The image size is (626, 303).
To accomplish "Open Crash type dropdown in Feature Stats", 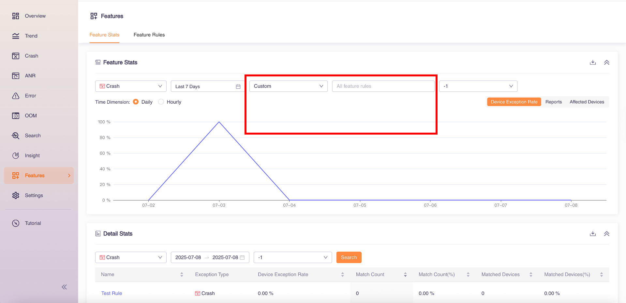I will click(x=131, y=86).
